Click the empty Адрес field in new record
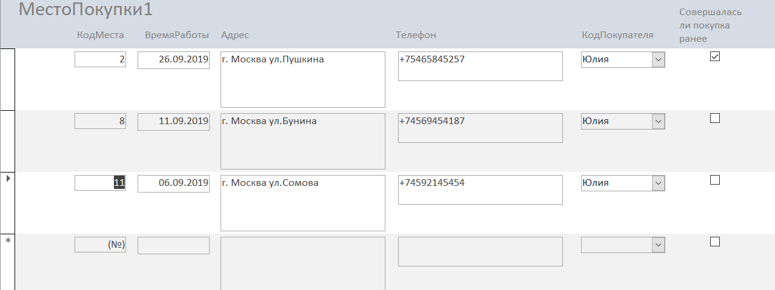This screenshot has width=775, height=290. point(302,263)
